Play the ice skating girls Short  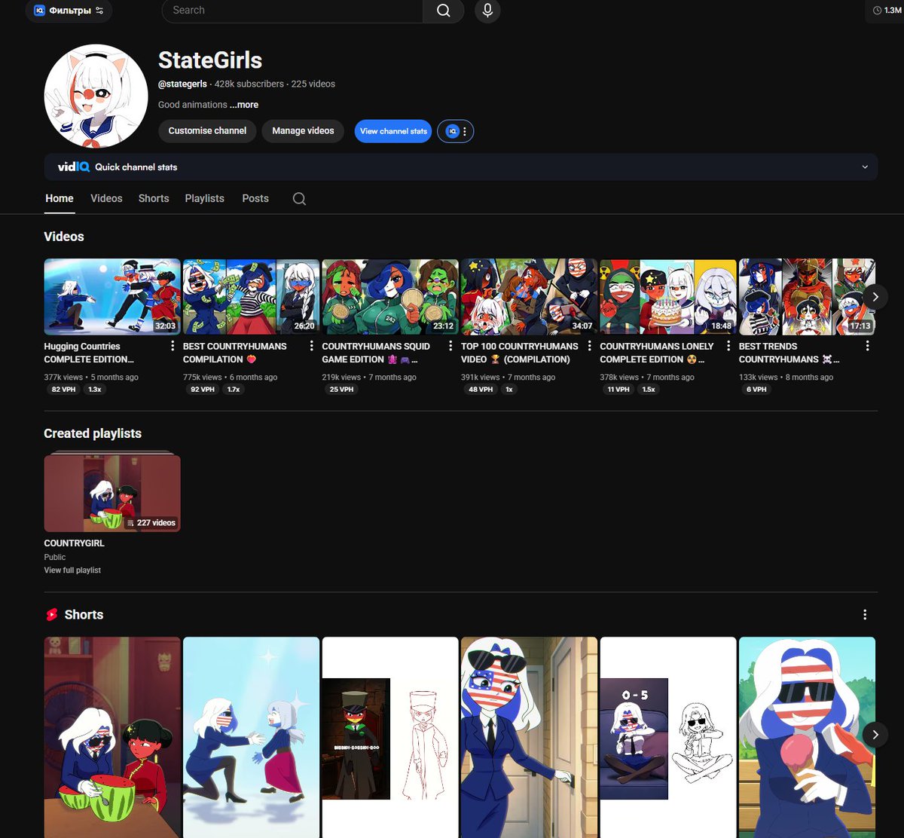pyautogui.click(x=251, y=738)
